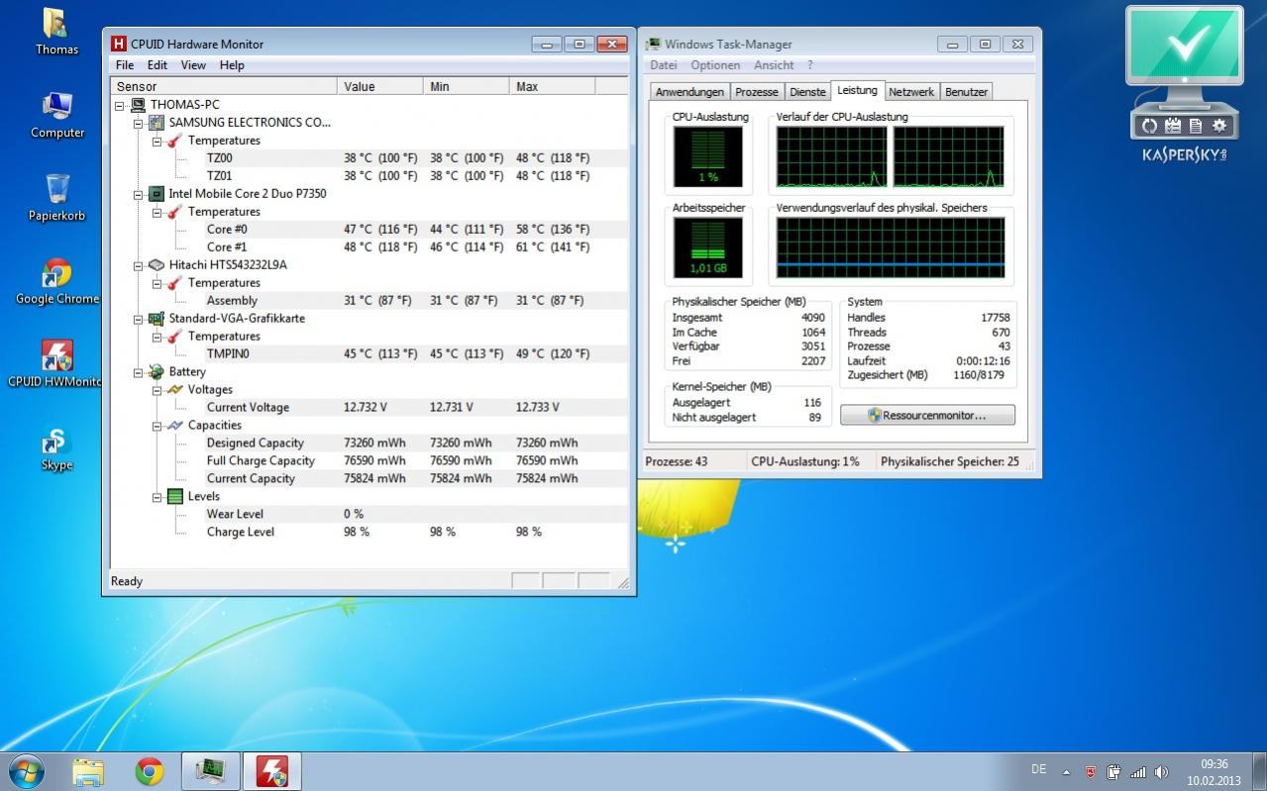
Task: Open the Papierkorb recycle bin icon
Action: coord(56,198)
